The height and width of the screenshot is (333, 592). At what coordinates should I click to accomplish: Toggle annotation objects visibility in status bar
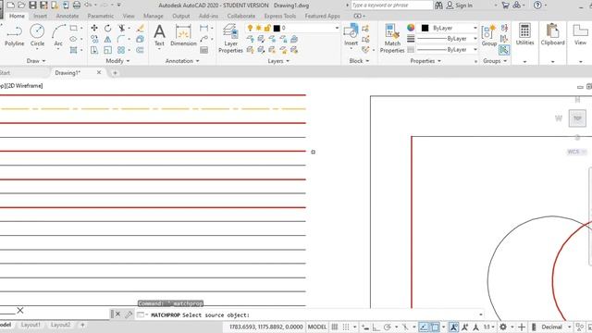pyautogui.click(x=454, y=327)
